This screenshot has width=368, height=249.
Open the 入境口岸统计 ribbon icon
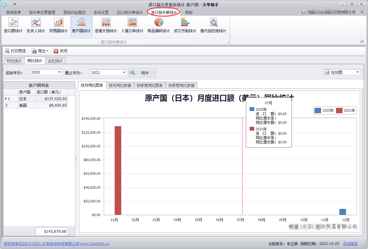(x=132, y=26)
